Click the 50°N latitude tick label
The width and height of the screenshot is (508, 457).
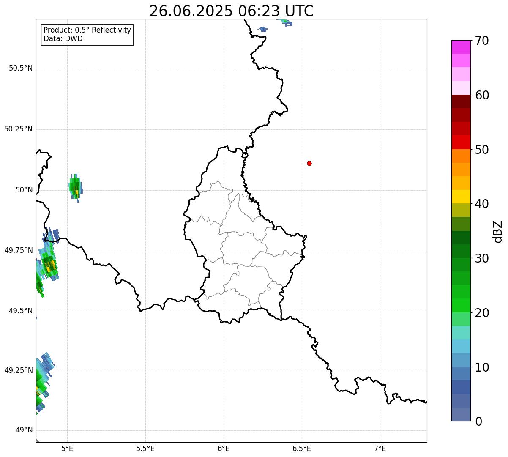[24, 190]
